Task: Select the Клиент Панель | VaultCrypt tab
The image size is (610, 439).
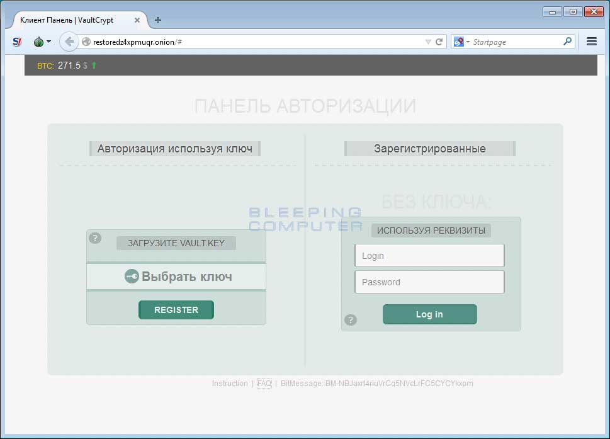Action: coord(79,20)
